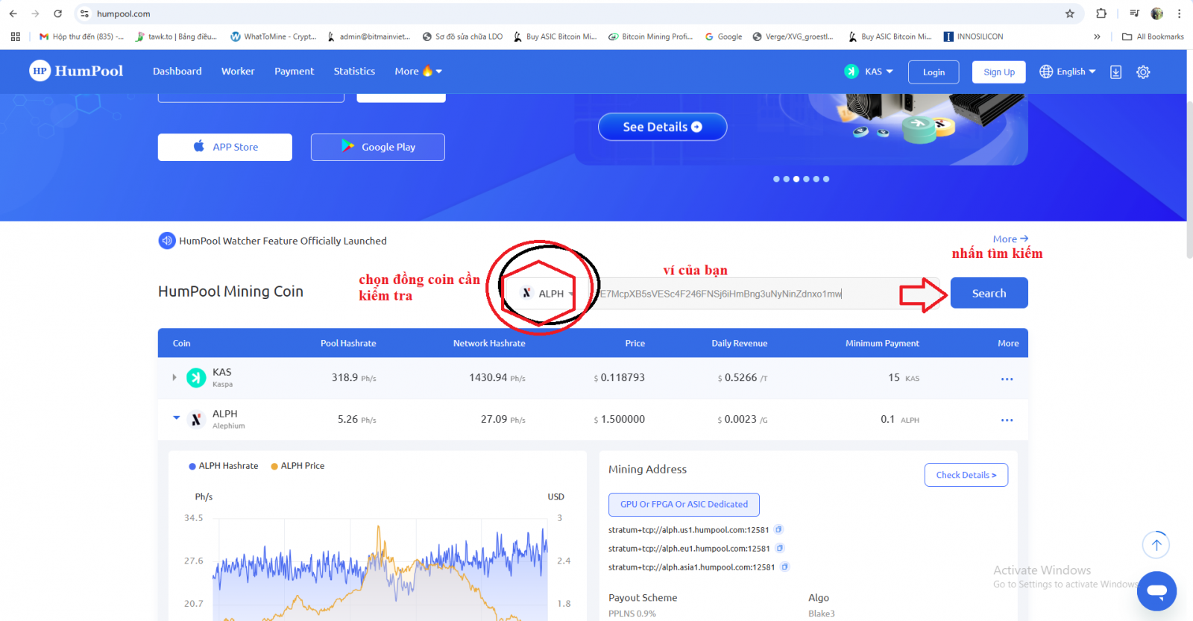Click the ALPH Alephium coin icon in table
This screenshot has height=621, width=1193.
(196, 420)
